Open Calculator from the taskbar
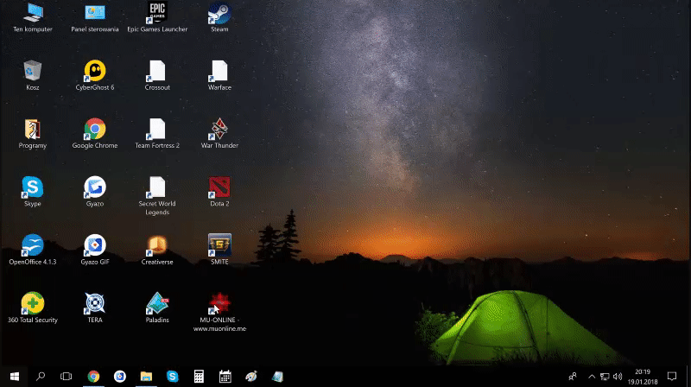This screenshot has width=691, height=387. pyautogui.click(x=199, y=377)
